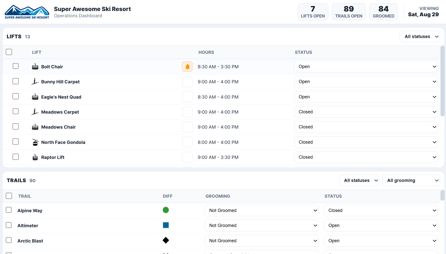Click the Super Awesome Ski Resort logo
The width and height of the screenshot is (446, 254).
(x=27, y=12)
